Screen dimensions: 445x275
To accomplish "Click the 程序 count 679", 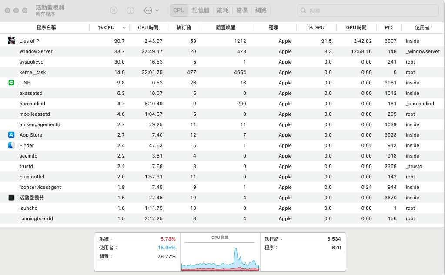I will pyautogui.click(x=336, y=248).
